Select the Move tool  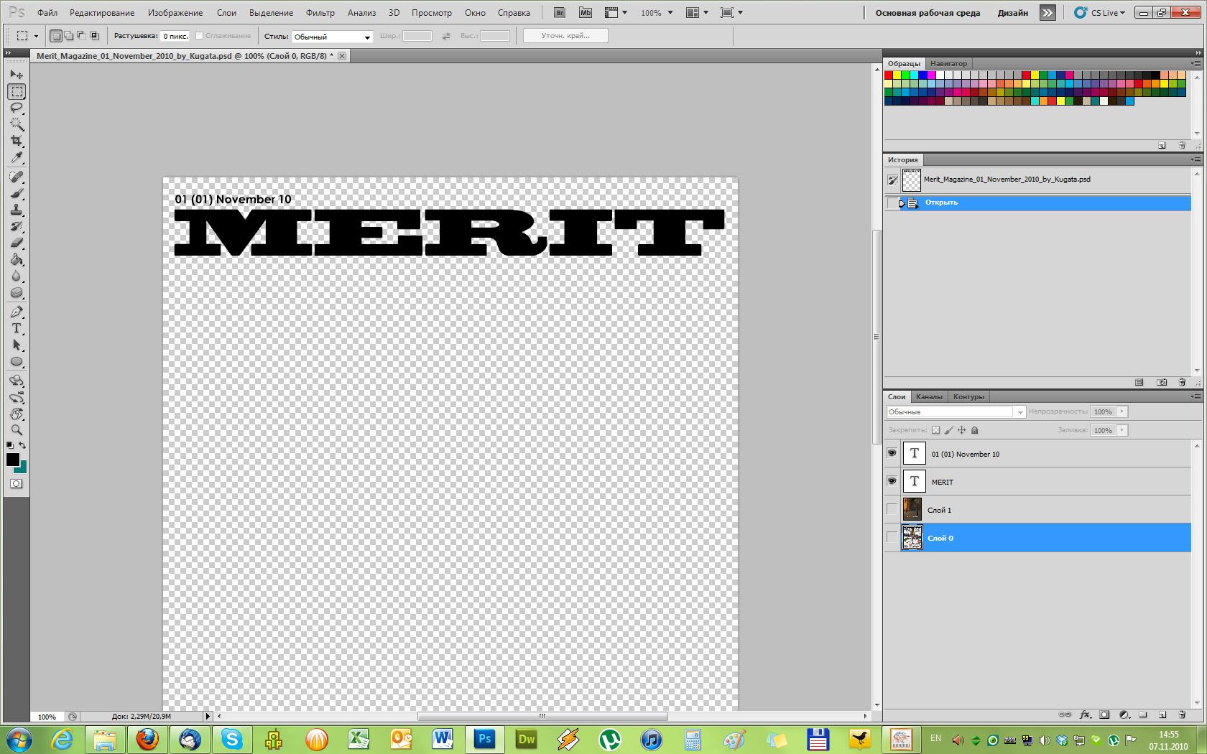[17, 75]
